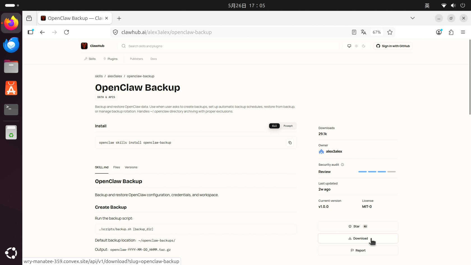The image size is (471, 265).
Task: Switch to the Files tab
Action: (117, 167)
